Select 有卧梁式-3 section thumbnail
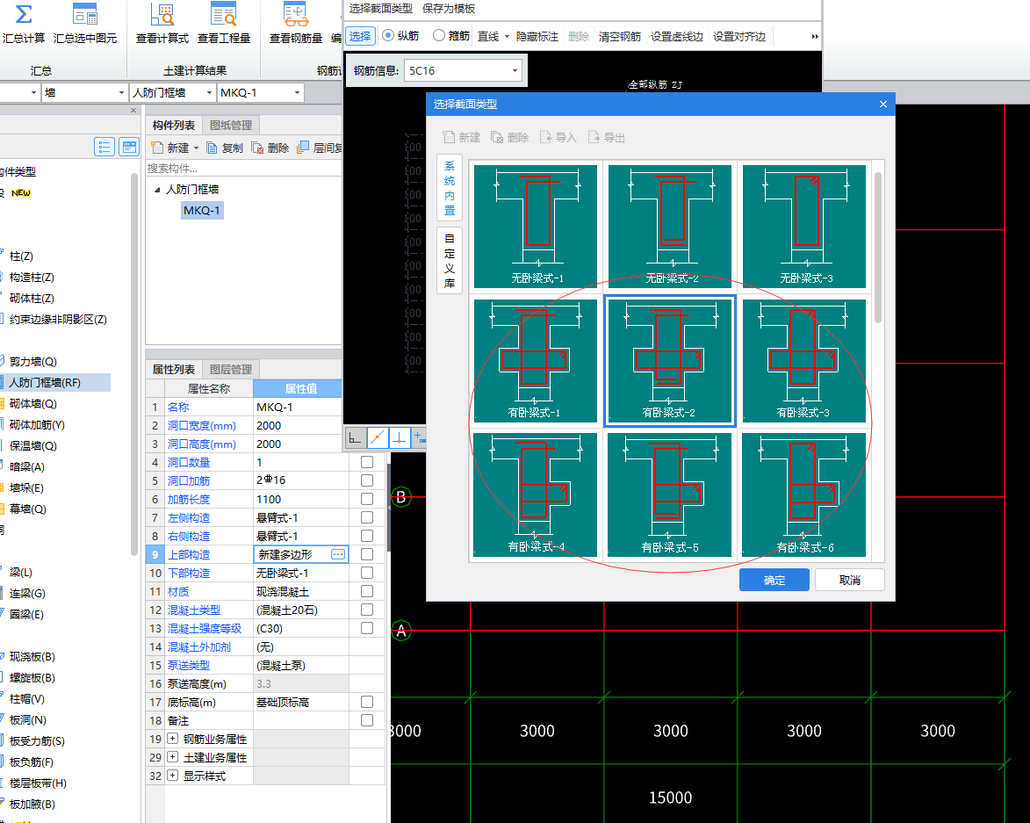This screenshot has height=823, width=1030. coord(804,361)
